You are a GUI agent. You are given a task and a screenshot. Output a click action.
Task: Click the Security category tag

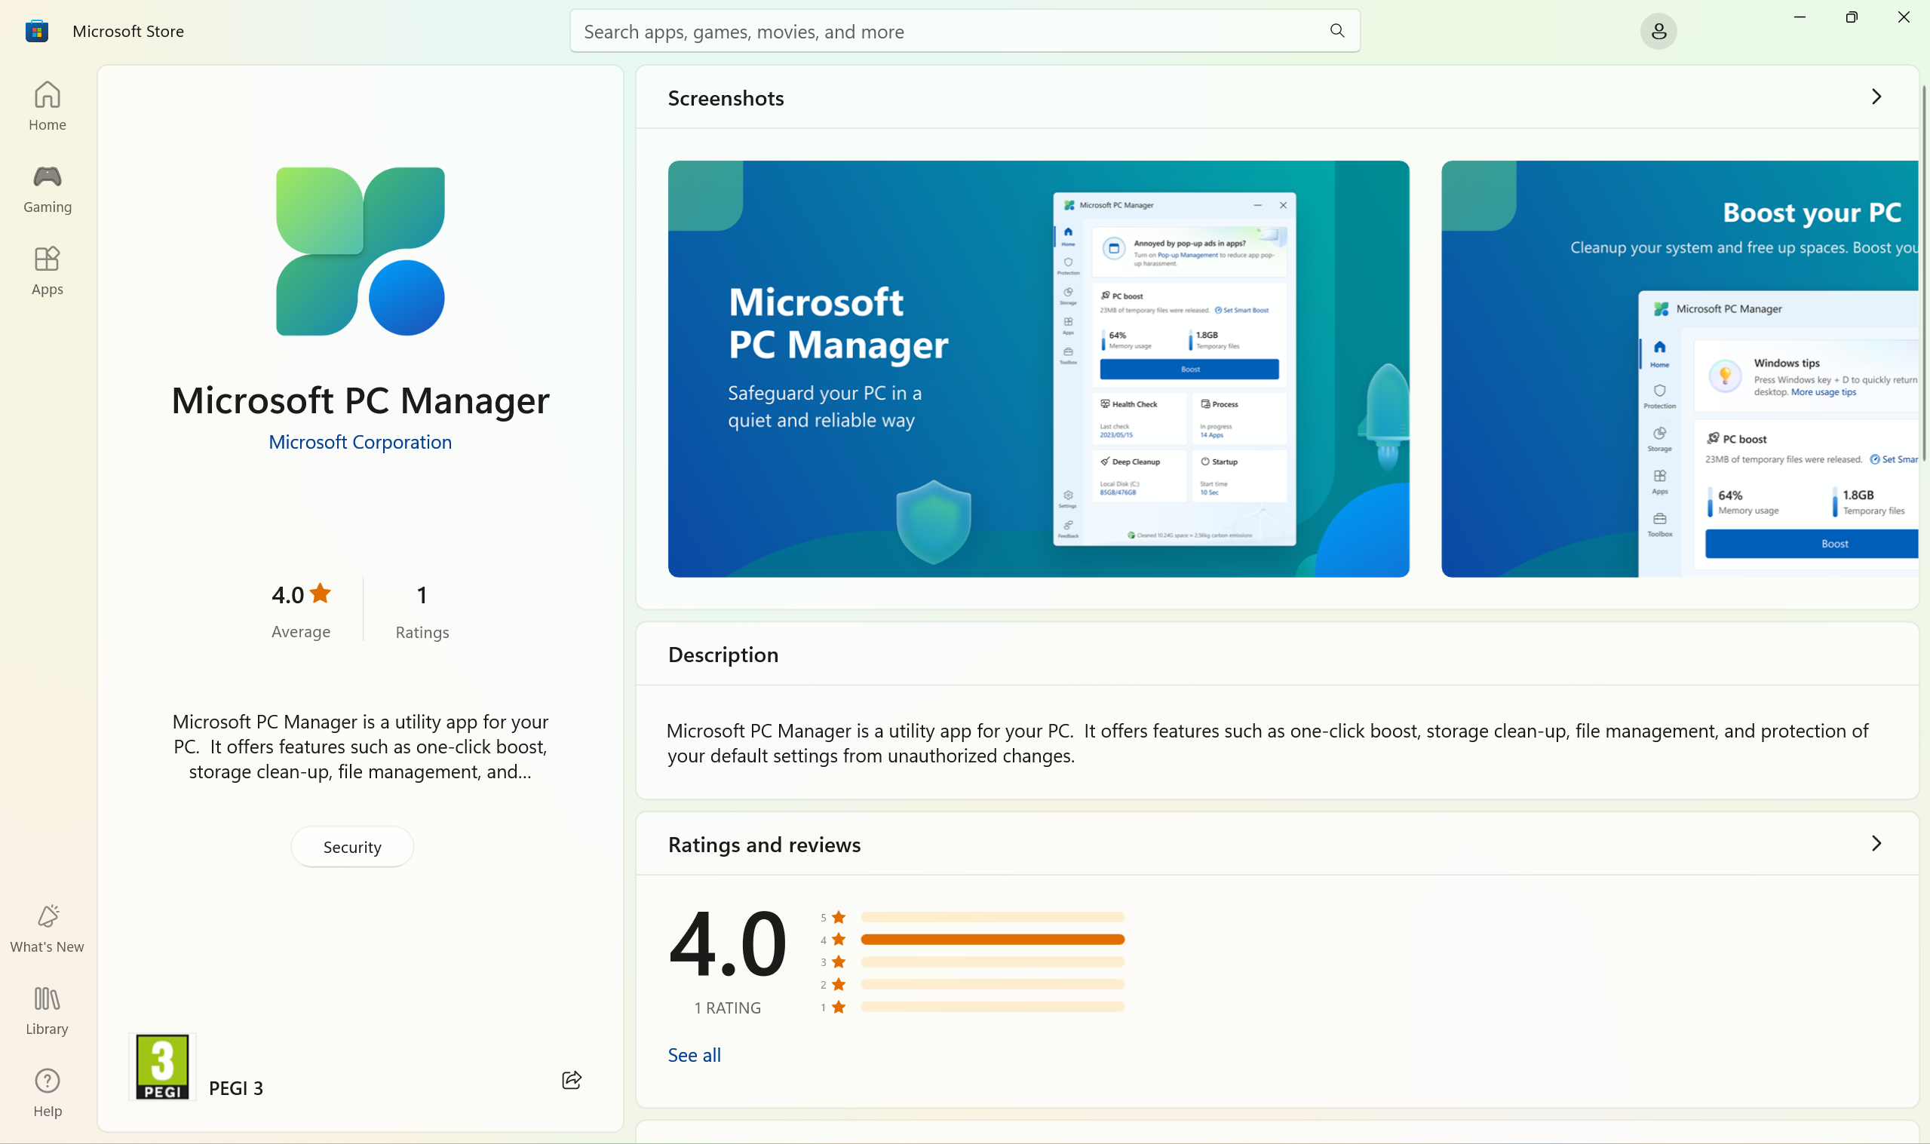pyautogui.click(x=352, y=846)
